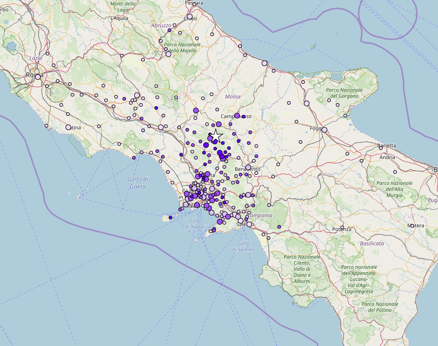The width and height of the screenshot is (438, 346).
Task: Click the Parco Nazionale Cilento label
Action: pos(302,269)
